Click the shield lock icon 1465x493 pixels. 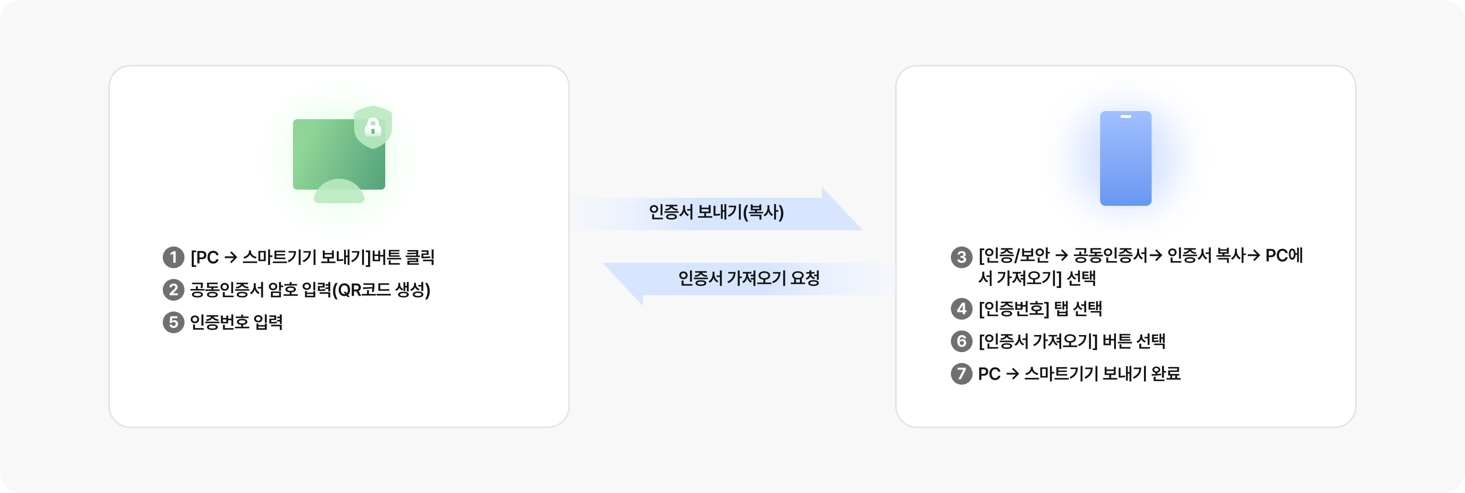click(373, 127)
